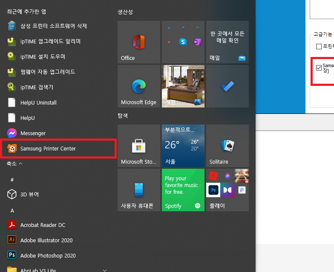
Task: Open Photoshop icon in 플레이 tile
Action: click(213, 190)
